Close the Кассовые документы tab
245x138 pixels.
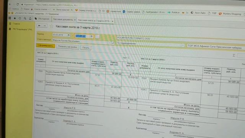pyautogui.click(x=75, y=20)
